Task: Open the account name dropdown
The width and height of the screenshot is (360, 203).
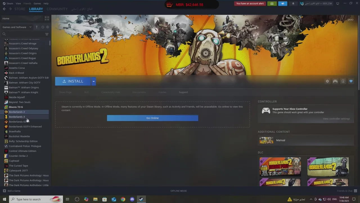Action: [316, 4]
